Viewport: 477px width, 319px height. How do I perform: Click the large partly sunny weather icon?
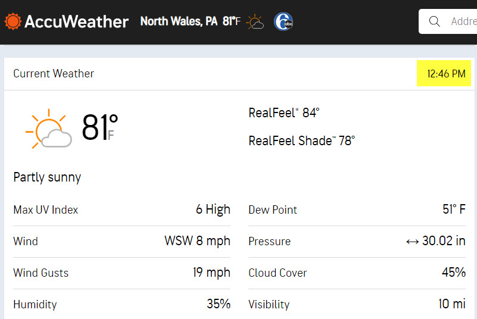tap(49, 129)
